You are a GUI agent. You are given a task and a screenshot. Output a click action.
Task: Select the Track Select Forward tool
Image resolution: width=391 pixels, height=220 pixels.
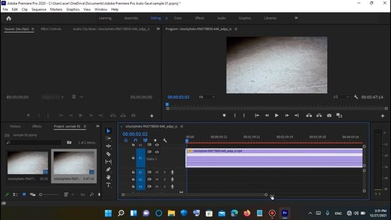point(108,138)
